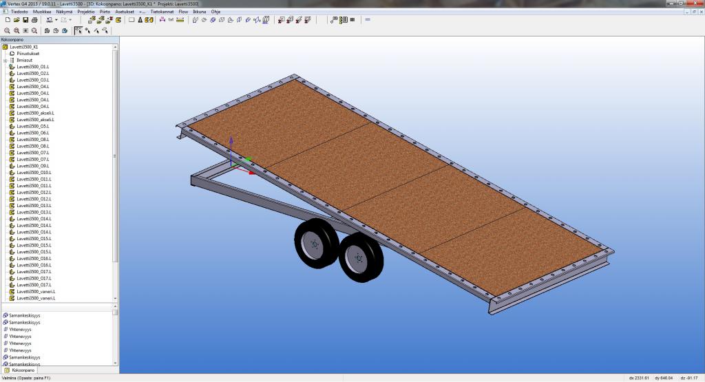Click the Undo toolbar icon

pos(49,20)
